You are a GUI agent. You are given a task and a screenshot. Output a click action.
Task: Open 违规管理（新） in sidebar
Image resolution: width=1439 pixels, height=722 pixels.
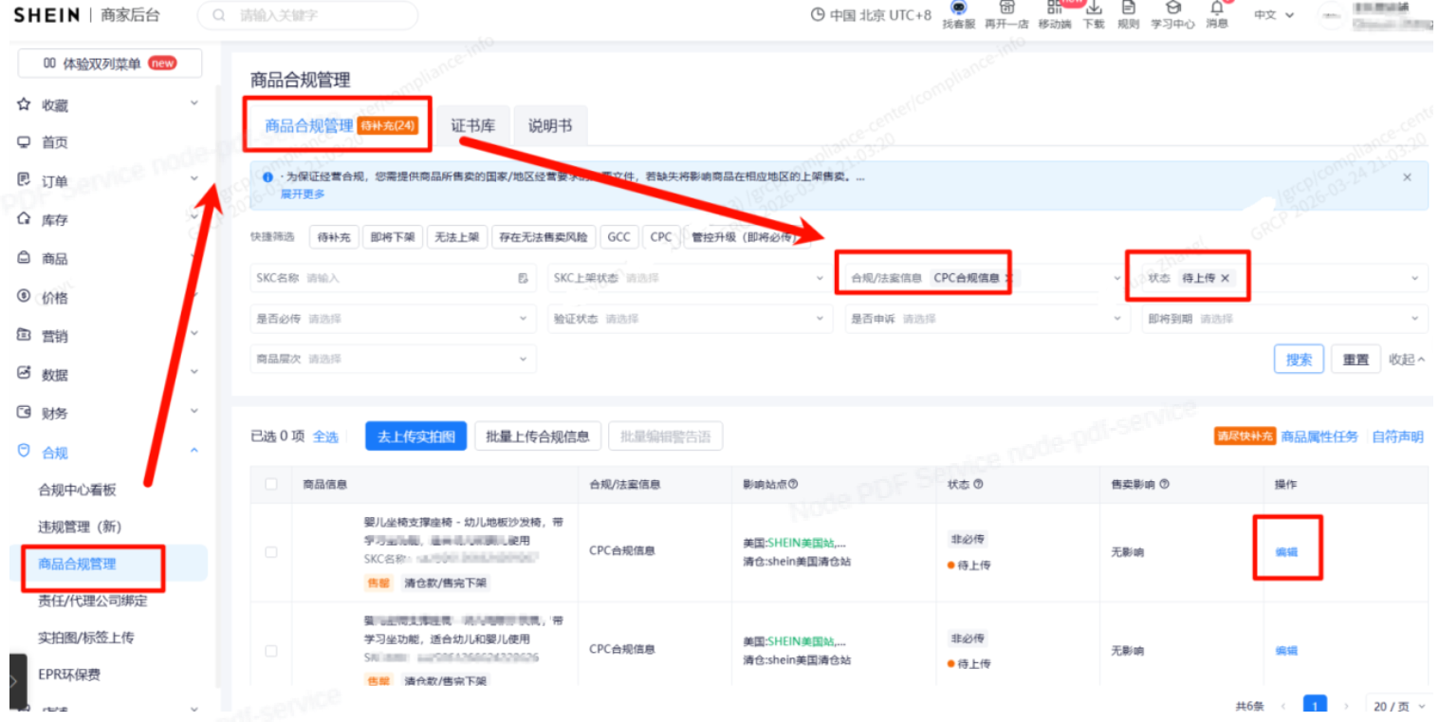click(x=80, y=527)
